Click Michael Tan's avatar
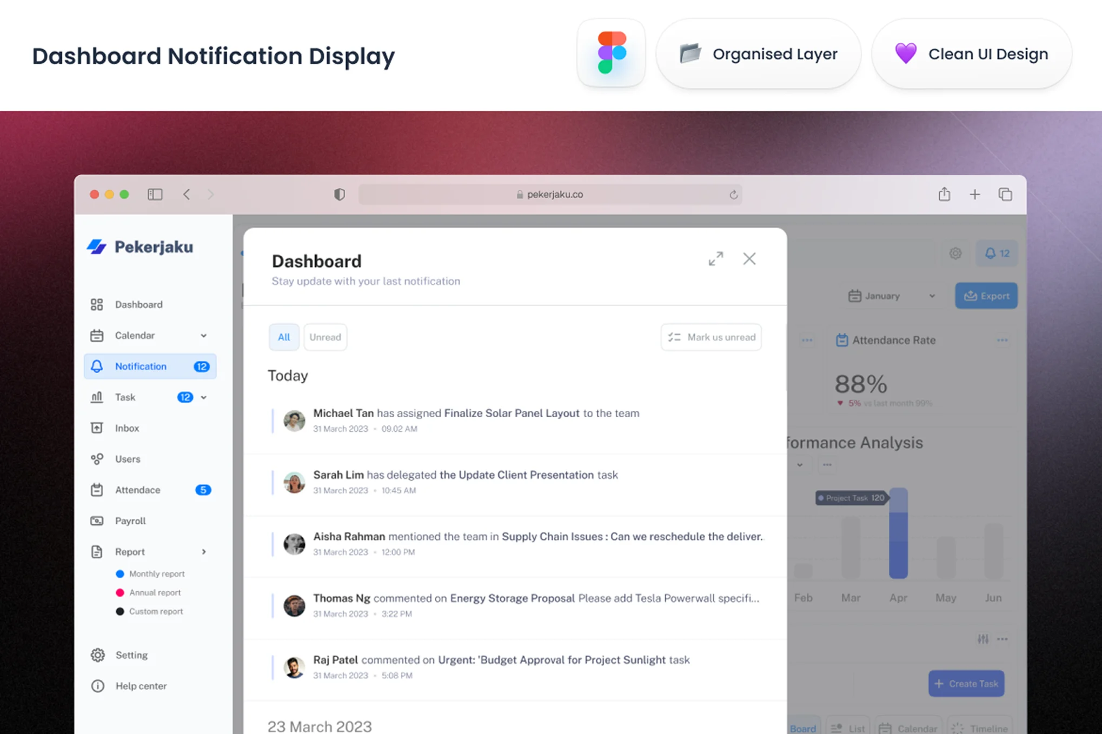This screenshot has height=734, width=1102. (x=294, y=421)
